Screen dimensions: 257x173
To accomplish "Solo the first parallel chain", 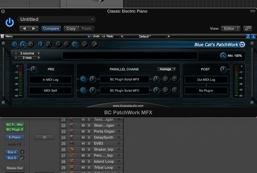I will [175, 79].
